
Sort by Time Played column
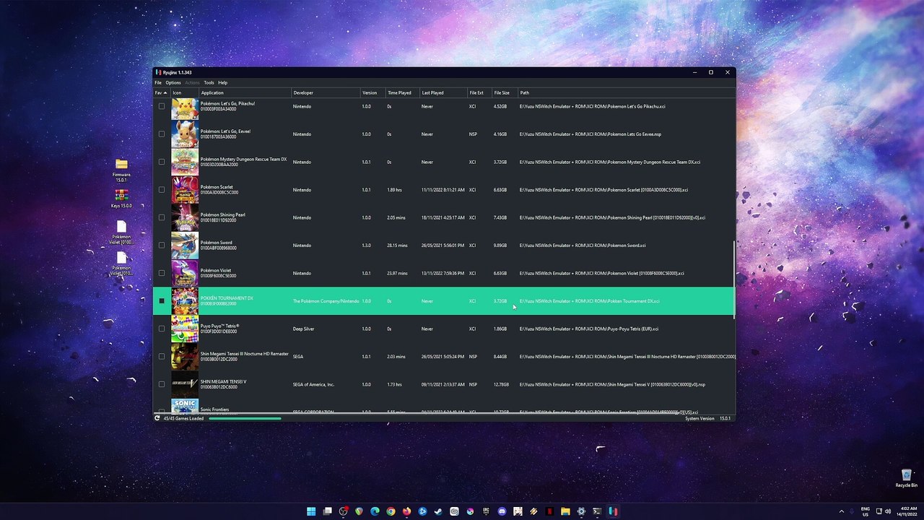tap(402, 92)
